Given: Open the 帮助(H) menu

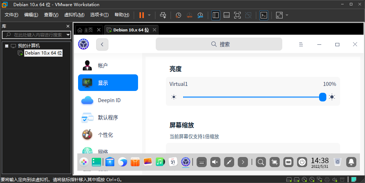Looking at the screenshot, I should click(x=122, y=15).
